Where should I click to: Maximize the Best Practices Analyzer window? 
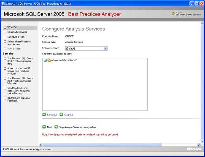pyautogui.click(x=197, y=3)
